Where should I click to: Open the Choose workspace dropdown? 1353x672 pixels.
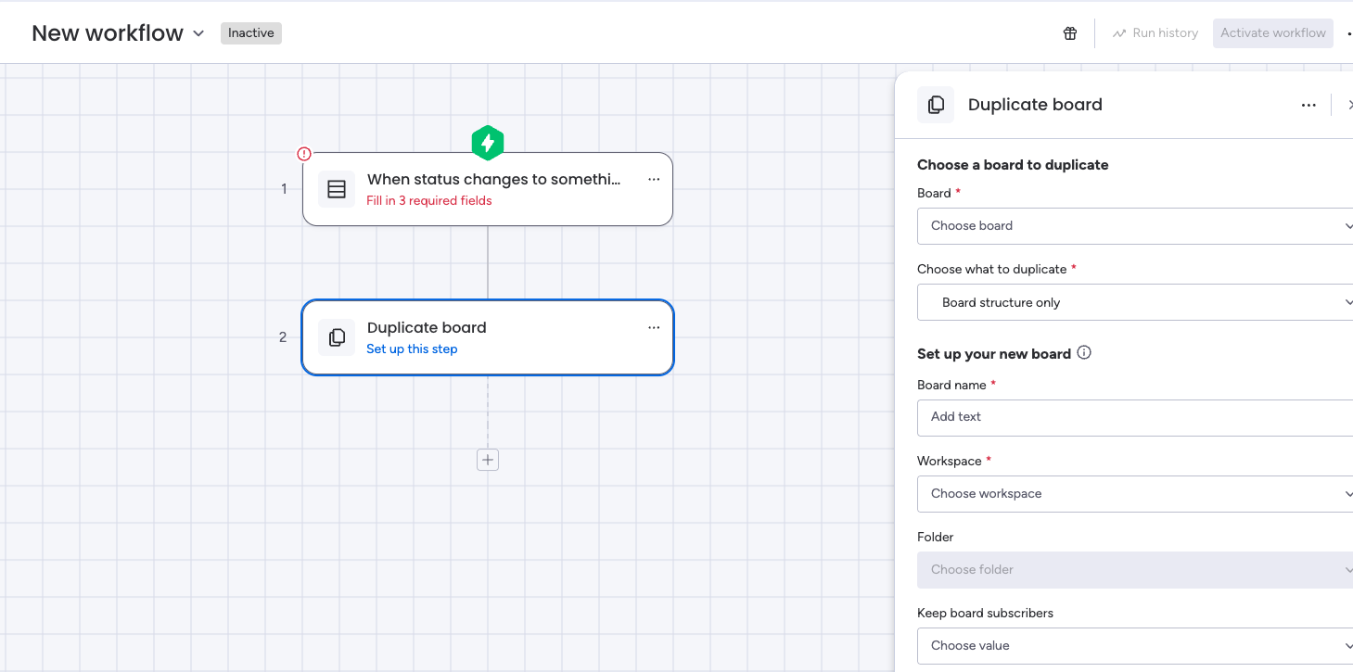(1134, 494)
